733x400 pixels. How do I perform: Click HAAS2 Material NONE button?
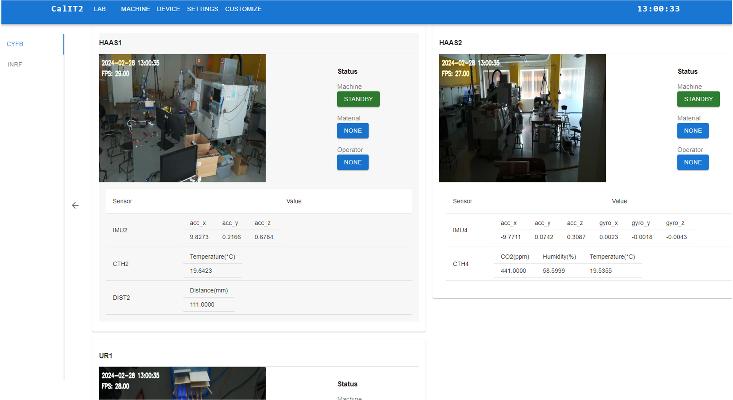[693, 131]
